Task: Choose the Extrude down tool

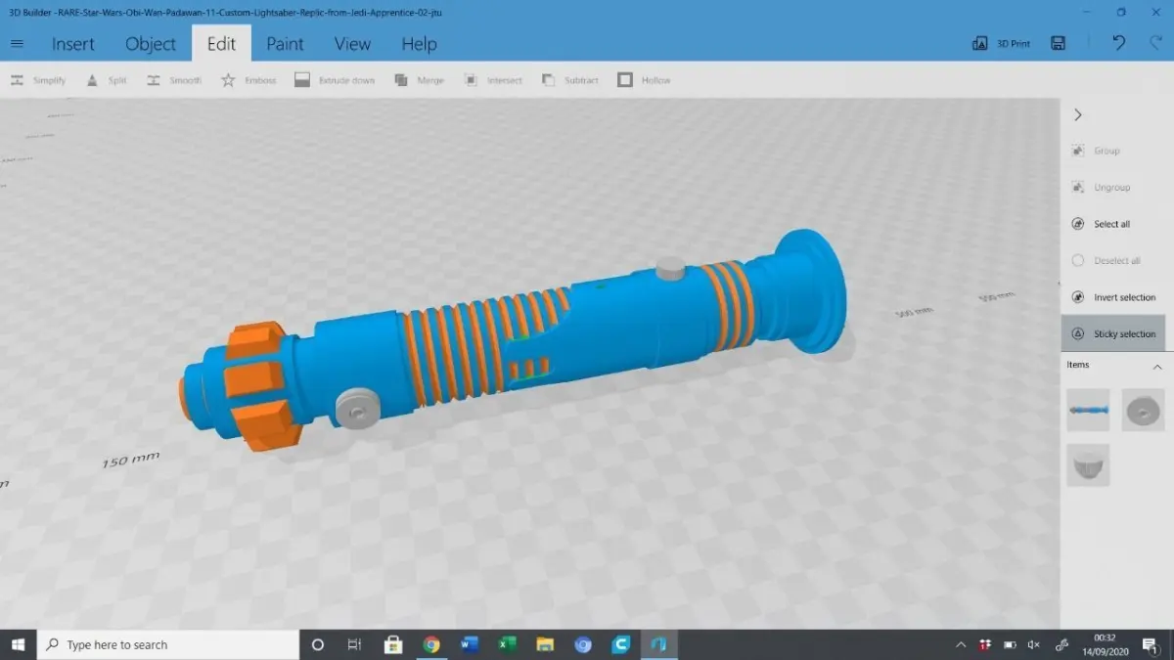Action: pyautogui.click(x=335, y=80)
